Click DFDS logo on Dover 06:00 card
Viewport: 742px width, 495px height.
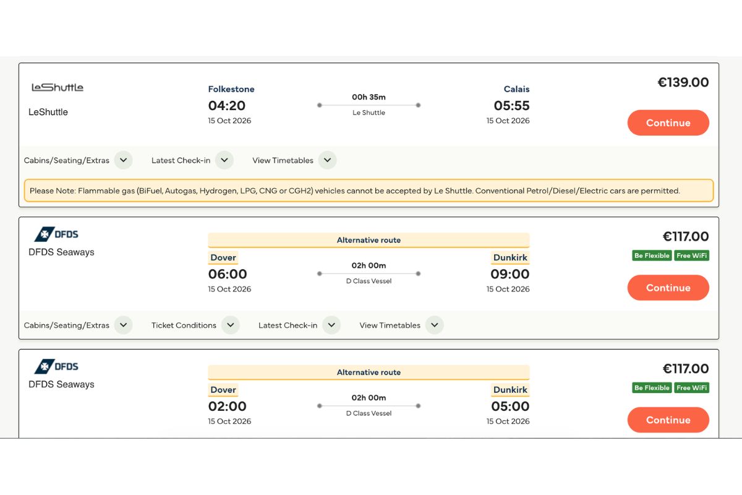[56, 235]
